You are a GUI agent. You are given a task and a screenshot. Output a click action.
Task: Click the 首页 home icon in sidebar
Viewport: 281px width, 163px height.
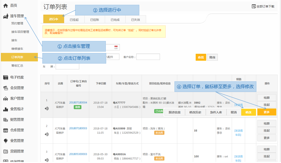tap(5, 6)
